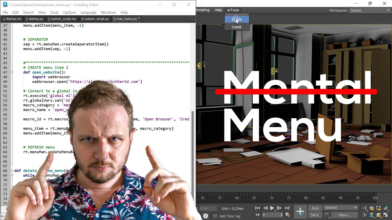Image resolution: width=392 pixels, height=220 pixels.
Task: Click 'import webbrowser' on line 48
Action: tap(51, 77)
